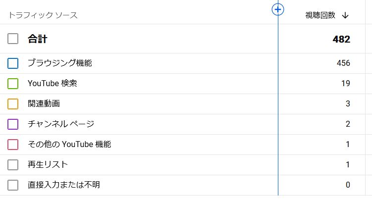Toggle the 関連動画 checkbox
The height and width of the screenshot is (201, 372).
coord(13,104)
